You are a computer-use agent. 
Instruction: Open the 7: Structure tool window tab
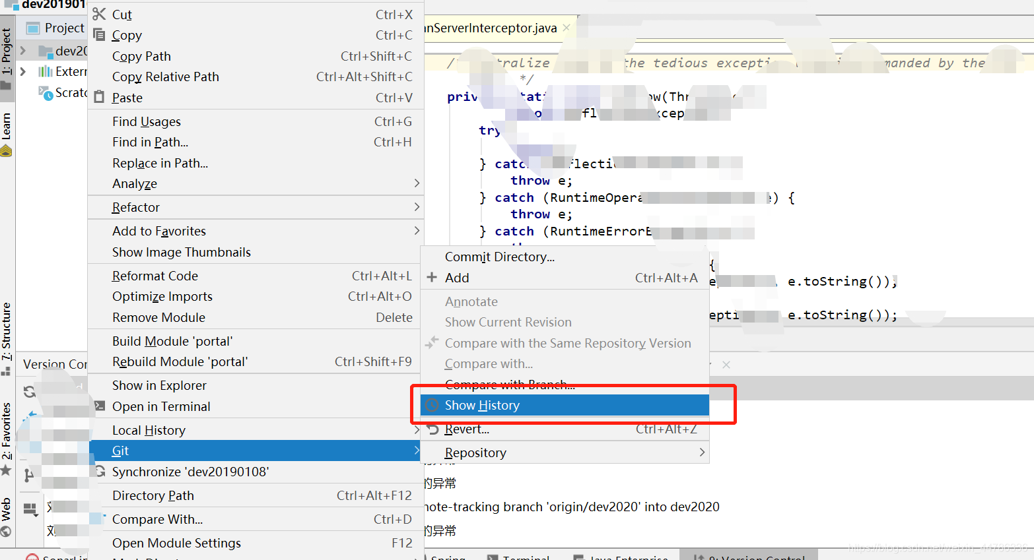7,338
